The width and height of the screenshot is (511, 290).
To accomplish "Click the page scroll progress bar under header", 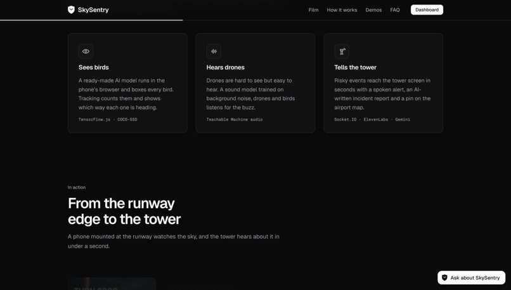I will 91,20.
